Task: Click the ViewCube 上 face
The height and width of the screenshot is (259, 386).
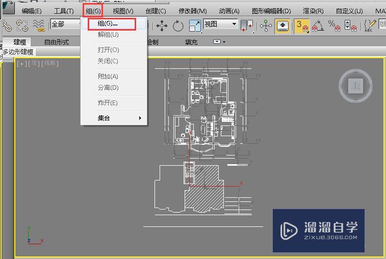Action: [355, 86]
